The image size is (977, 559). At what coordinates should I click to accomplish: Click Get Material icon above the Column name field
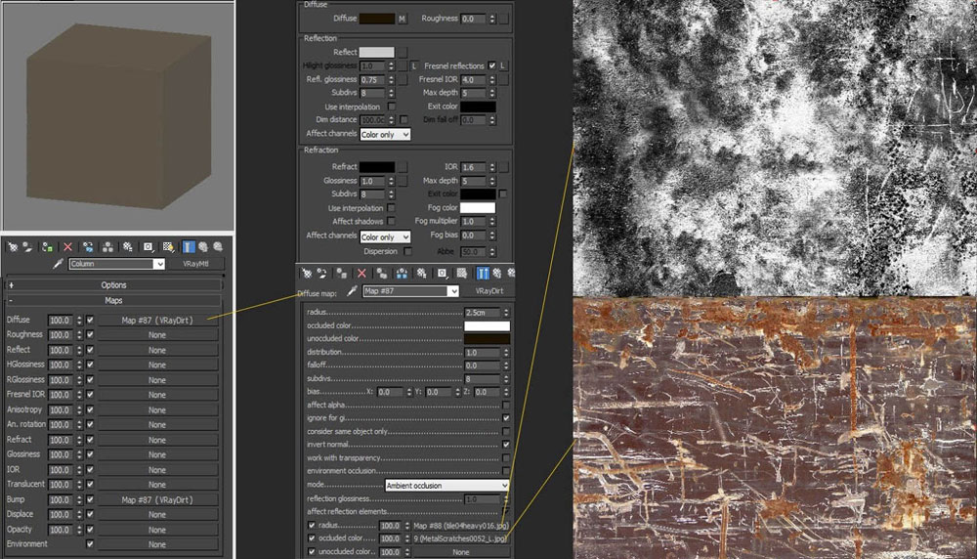pos(11,247)
